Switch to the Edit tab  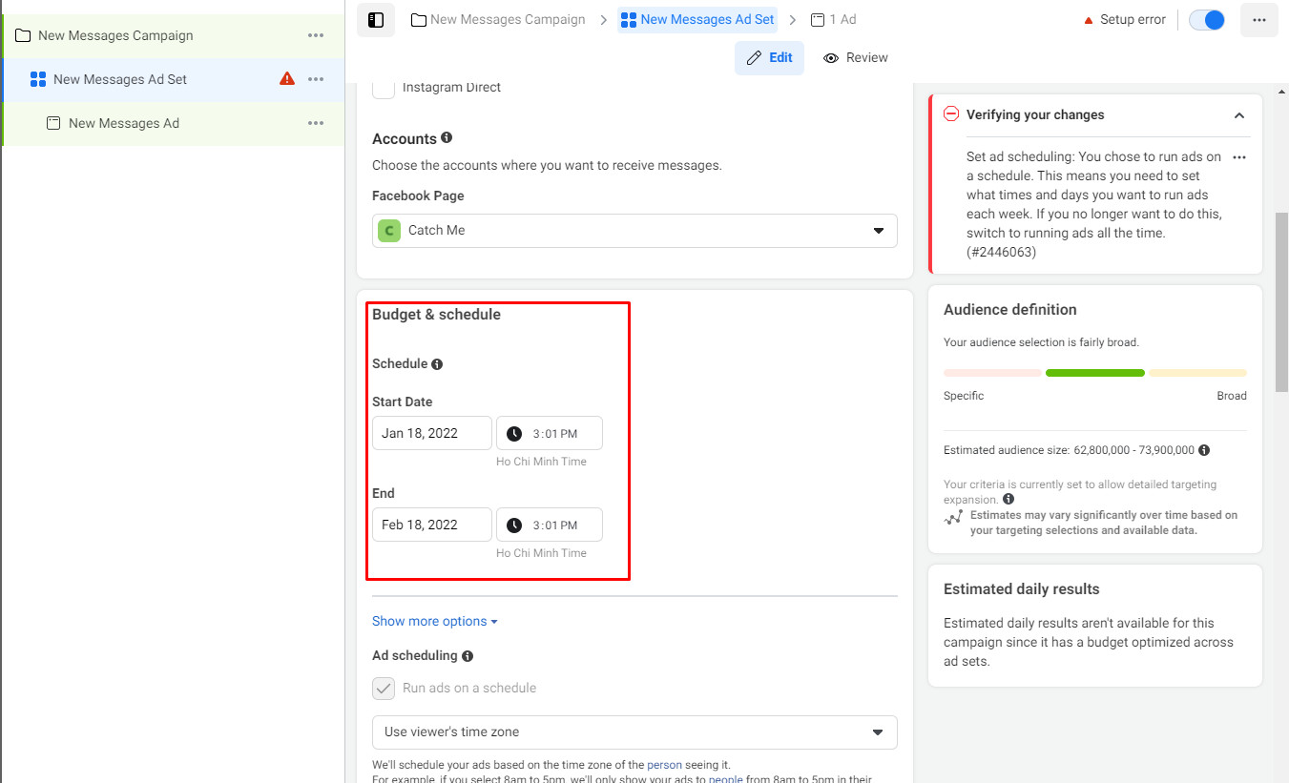coord(769,58)
